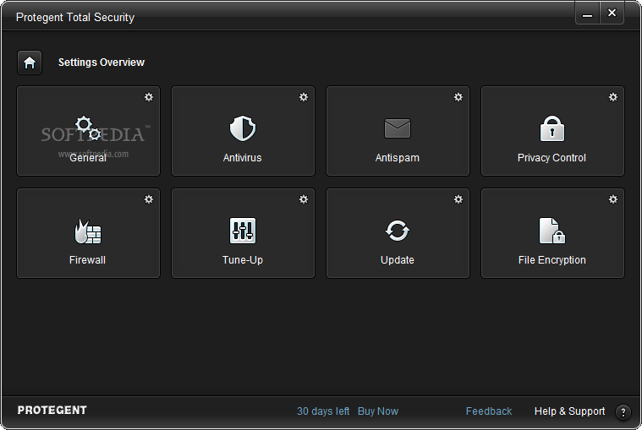The width and height of the screenshot is (642, 430).
Task: Select the Tune-Up label
Action: [x=243, y=260]
